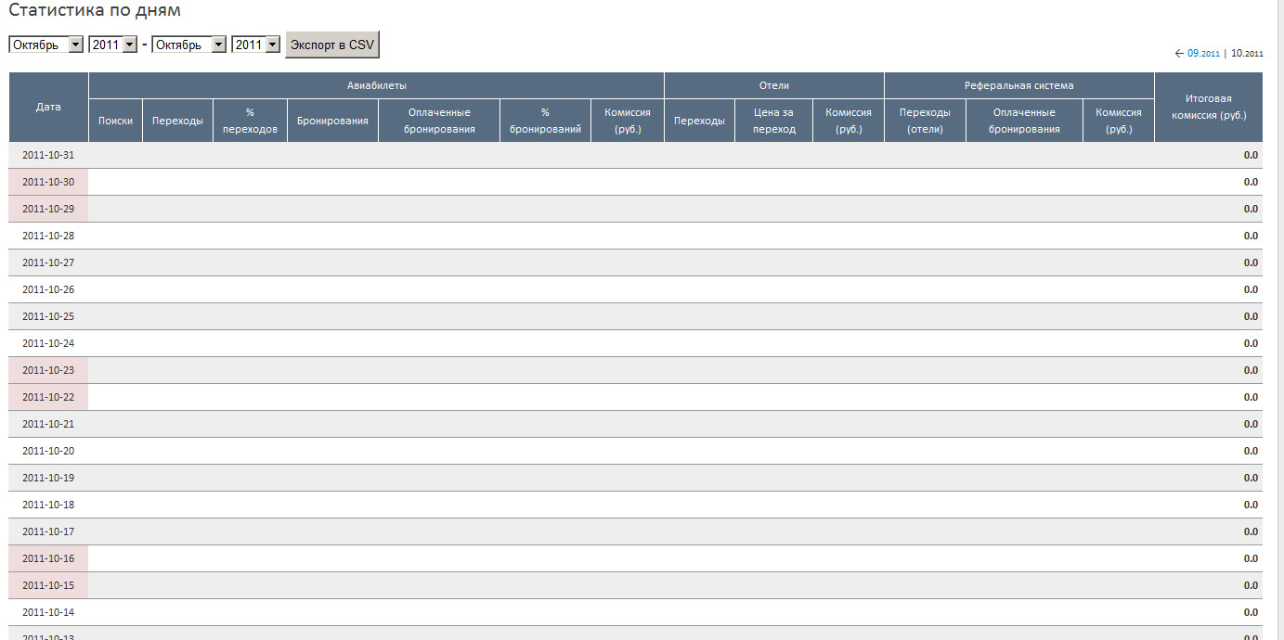
Task: Select the 2011-10-26 date cell
Action: click(x=48, y=289)
